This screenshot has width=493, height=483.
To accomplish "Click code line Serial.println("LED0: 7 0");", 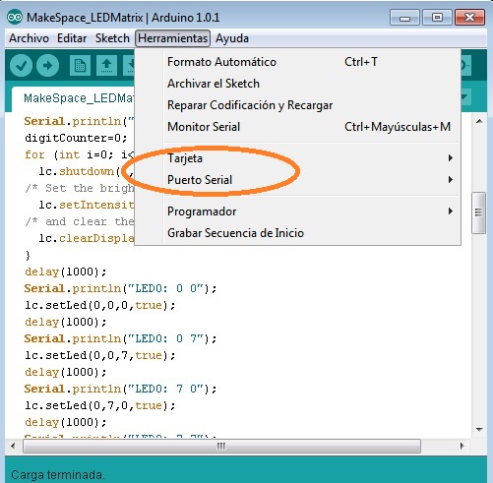I will pos(120,389).
